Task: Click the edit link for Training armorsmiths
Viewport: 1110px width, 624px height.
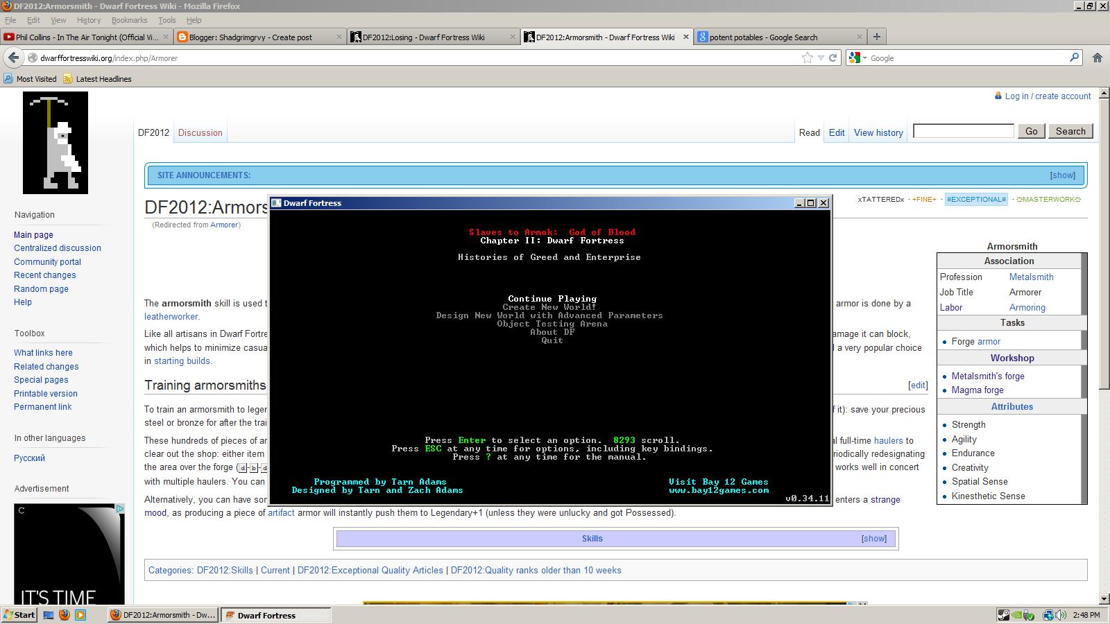Action: (x=918, y=385)
